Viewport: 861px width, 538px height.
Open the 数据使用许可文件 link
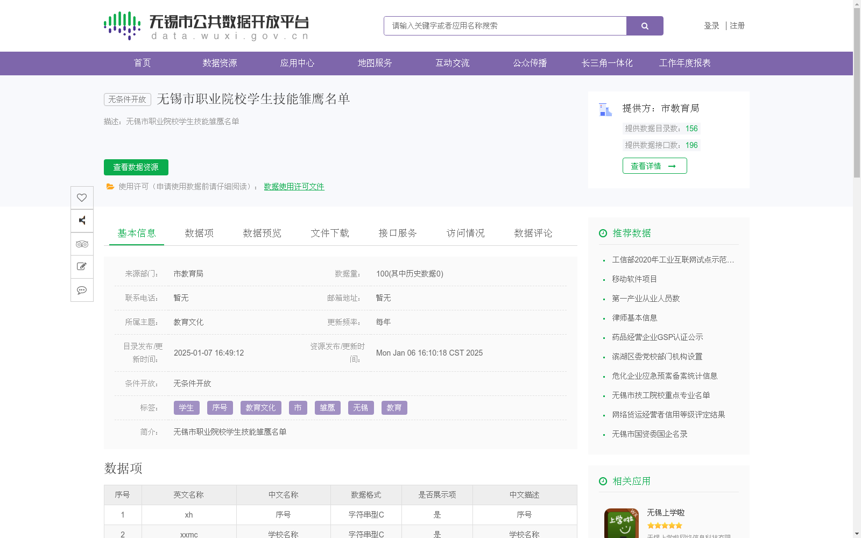pyautogui.click(x=294, y=187)
